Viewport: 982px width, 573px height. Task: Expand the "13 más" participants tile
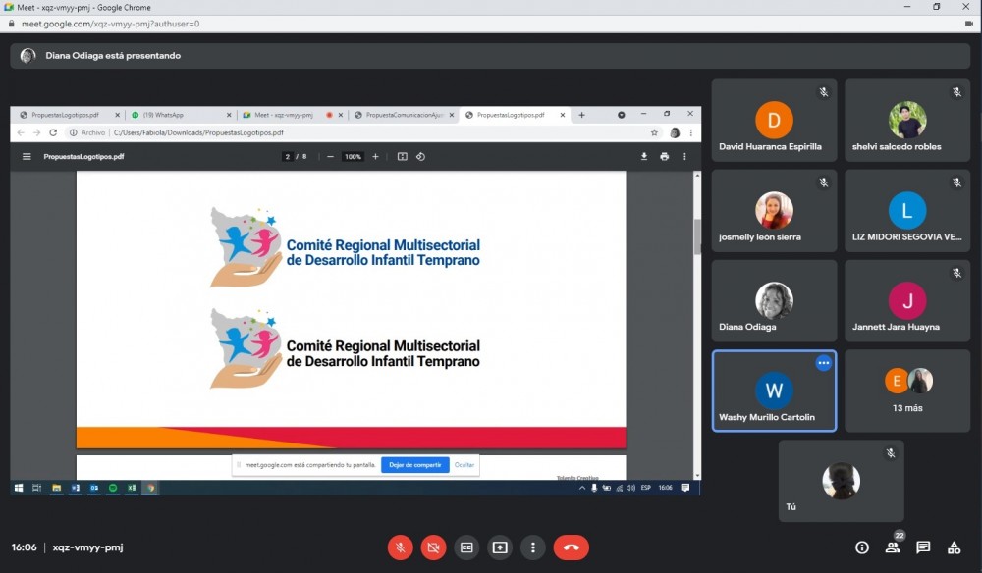pos(907,391)
